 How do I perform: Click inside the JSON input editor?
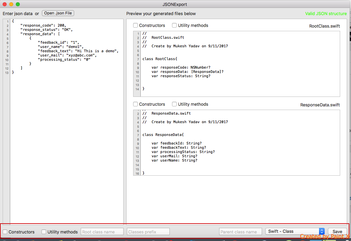66,131
